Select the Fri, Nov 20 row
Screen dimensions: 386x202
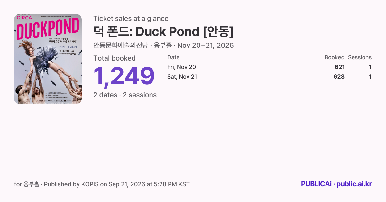[270, 67]
